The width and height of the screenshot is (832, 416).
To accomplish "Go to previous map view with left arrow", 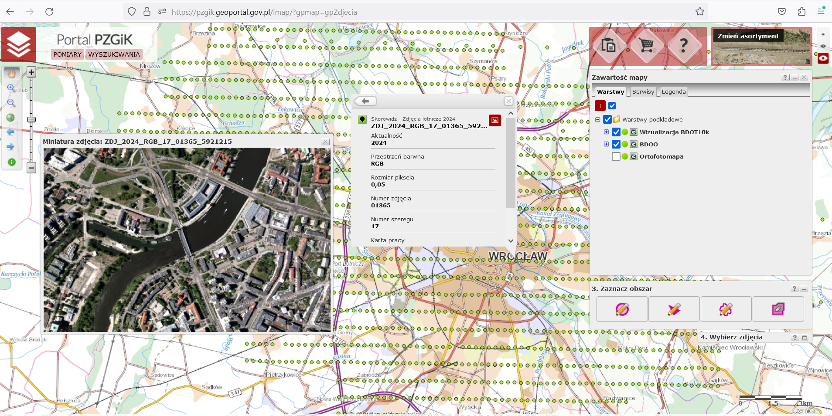I will (x=11, y=132).
